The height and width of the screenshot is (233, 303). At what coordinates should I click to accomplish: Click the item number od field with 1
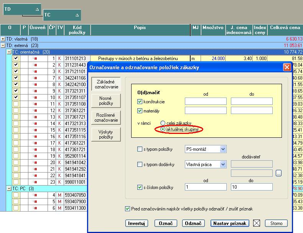pyautogui.click(x=206, y=187)
